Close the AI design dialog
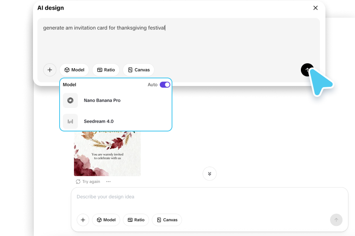Viewport: 355px width, 236px height. [315, 8]
